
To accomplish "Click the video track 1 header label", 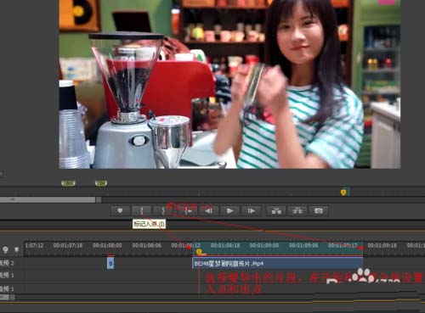I will tap(7, 275).
